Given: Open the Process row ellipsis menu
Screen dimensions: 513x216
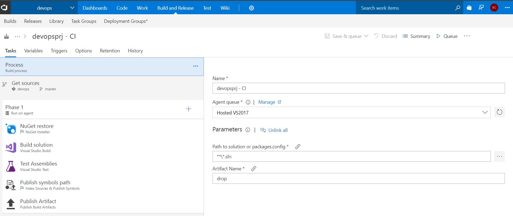Looking at the screenshot, I should coord(196,66).
